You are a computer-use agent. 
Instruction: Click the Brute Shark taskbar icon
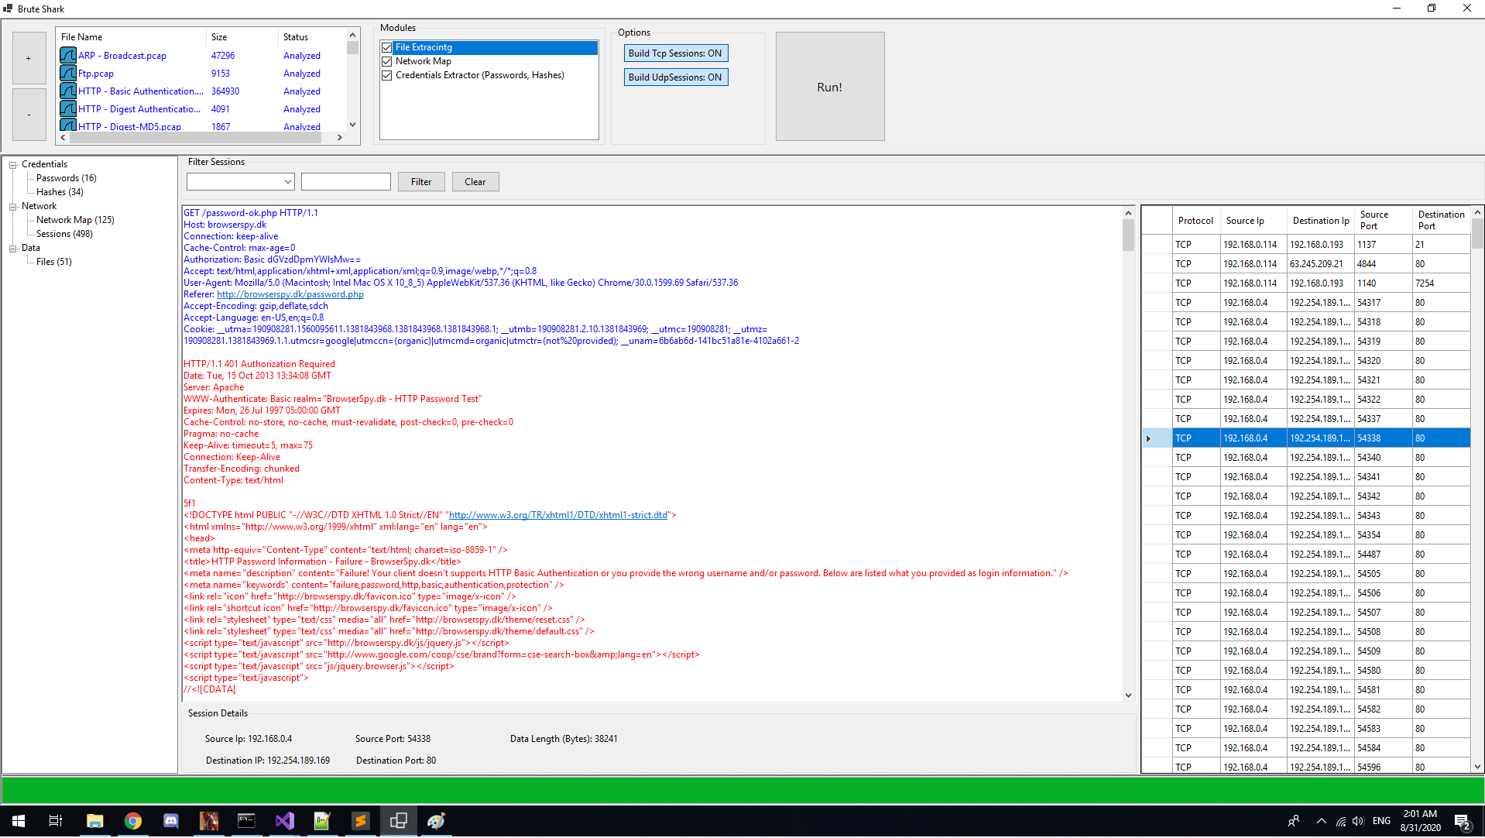click(399, 821)
